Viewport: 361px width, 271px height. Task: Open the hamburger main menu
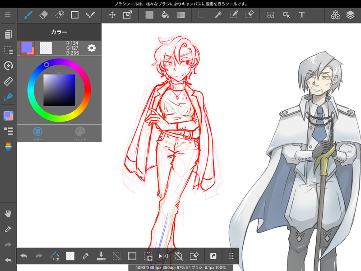tap(8, 15)
